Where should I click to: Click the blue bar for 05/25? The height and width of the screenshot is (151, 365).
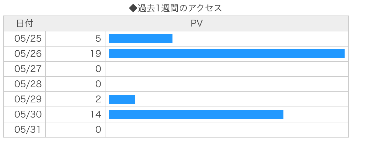pos(140,39)
